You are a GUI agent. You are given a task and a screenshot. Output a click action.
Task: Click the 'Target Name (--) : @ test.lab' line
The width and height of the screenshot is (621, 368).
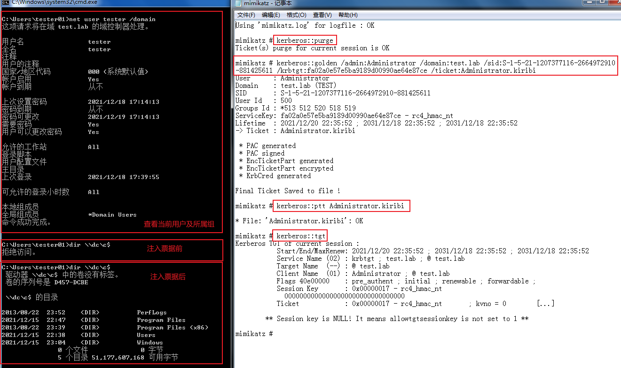333,266
